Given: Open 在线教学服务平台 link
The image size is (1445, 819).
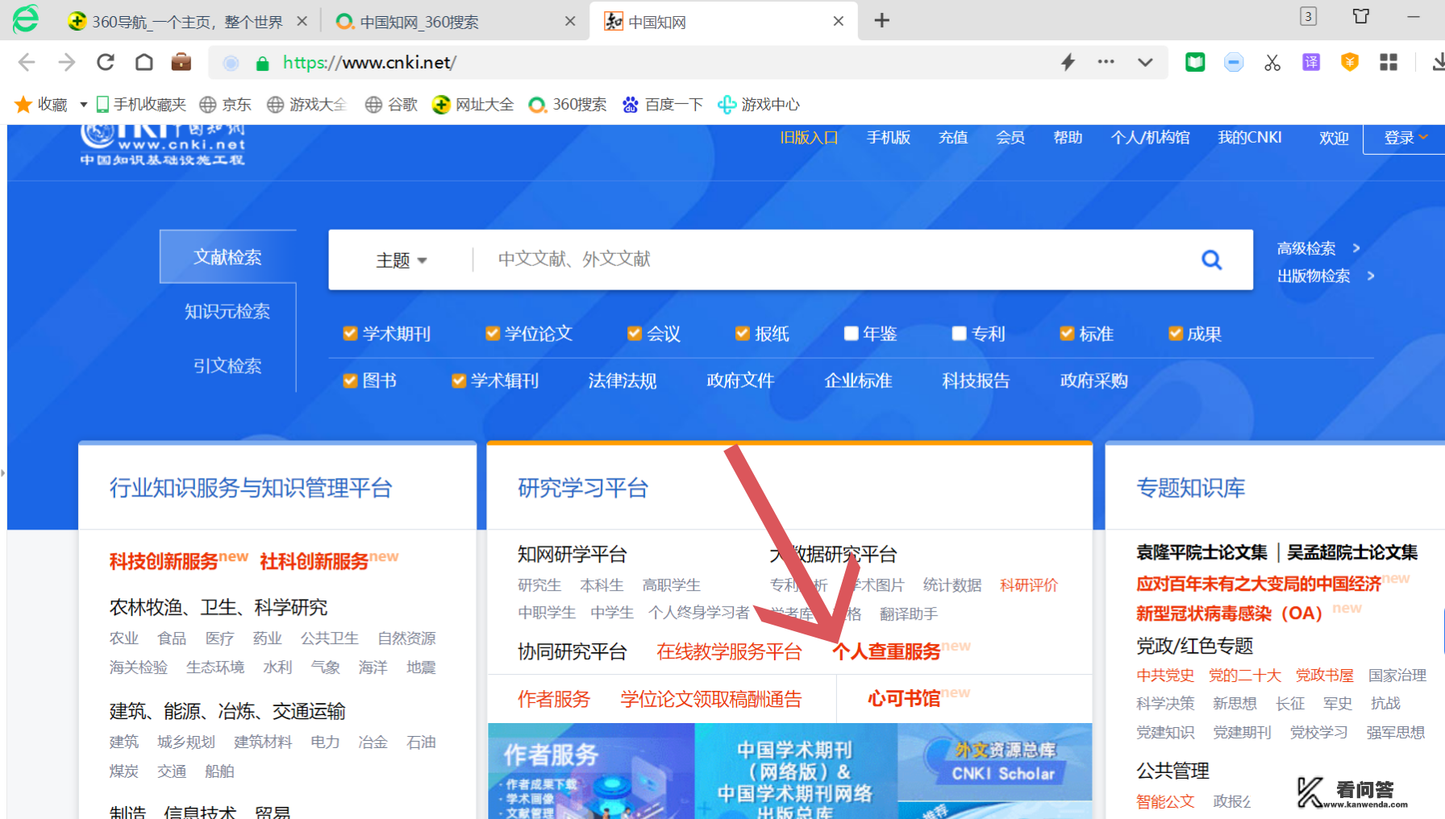Looking at the screenshot, I should 729,651.
